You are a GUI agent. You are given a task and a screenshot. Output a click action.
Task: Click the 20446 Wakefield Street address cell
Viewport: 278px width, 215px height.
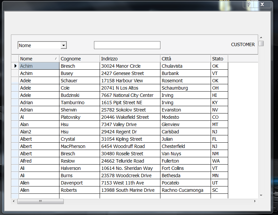(130, 117)
